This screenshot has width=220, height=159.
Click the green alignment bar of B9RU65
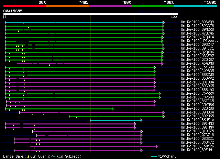point(116,116)
